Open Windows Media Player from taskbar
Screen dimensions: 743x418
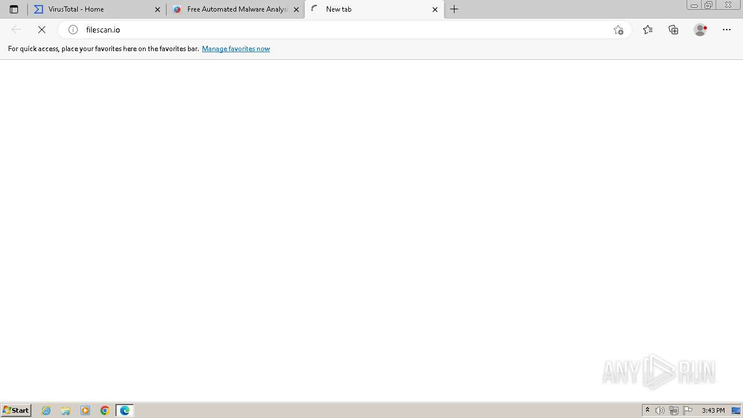[x=85, y=410]
